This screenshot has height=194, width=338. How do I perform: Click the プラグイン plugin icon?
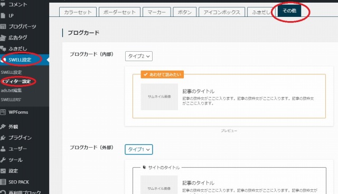(x=3, y=138)
